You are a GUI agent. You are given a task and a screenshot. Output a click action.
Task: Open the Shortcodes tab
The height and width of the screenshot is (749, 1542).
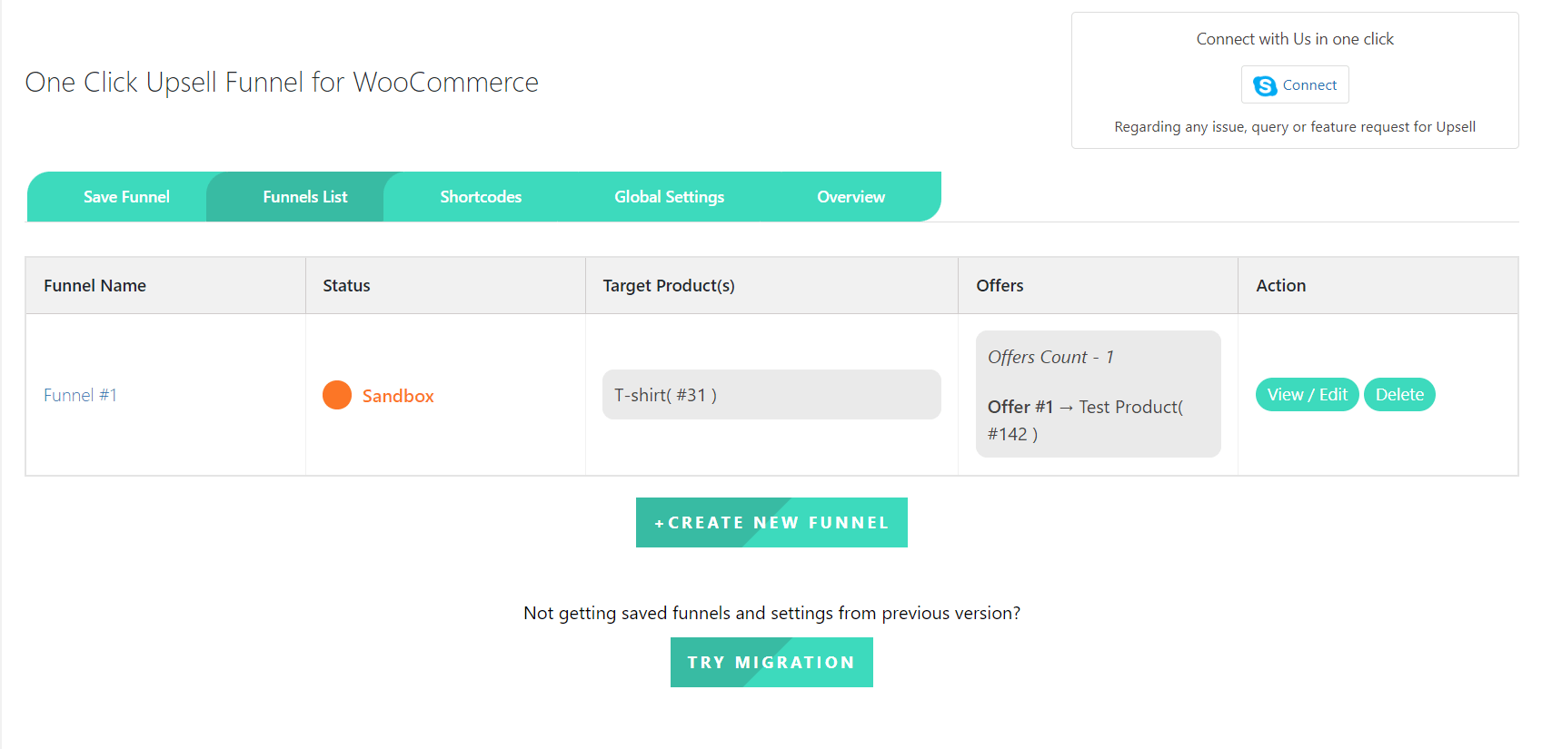481,197
